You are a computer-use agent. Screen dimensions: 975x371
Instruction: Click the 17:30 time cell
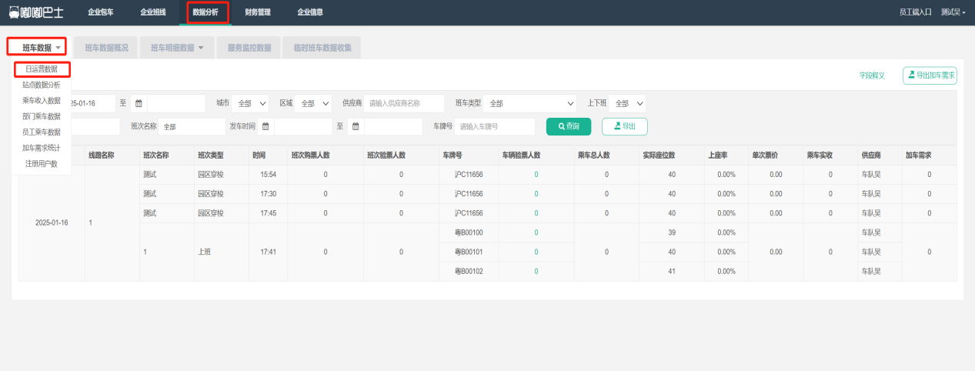[268, 194]
